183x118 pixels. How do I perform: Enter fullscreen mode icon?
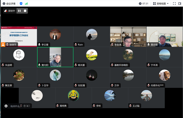click(174, 4)
